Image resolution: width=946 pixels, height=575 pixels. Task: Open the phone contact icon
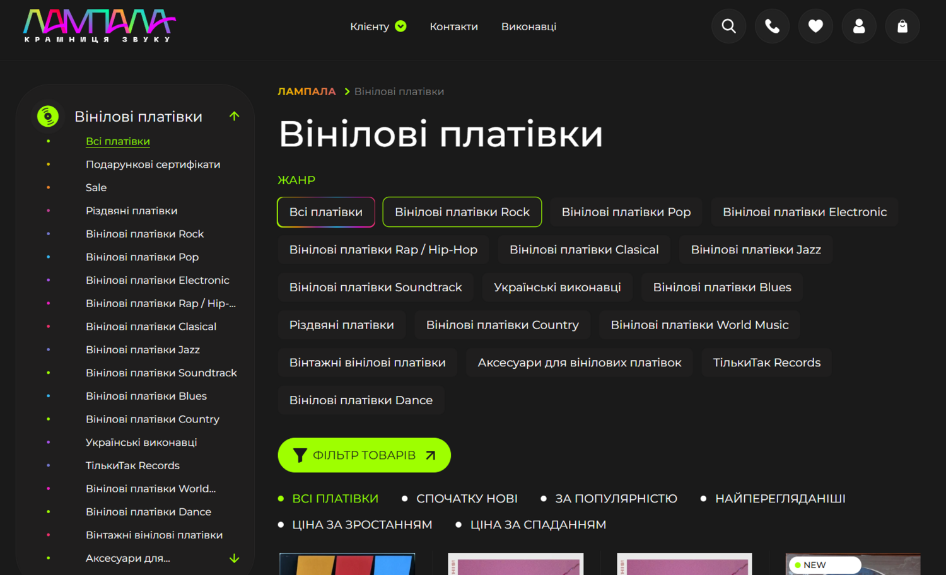tap(772, 26)
